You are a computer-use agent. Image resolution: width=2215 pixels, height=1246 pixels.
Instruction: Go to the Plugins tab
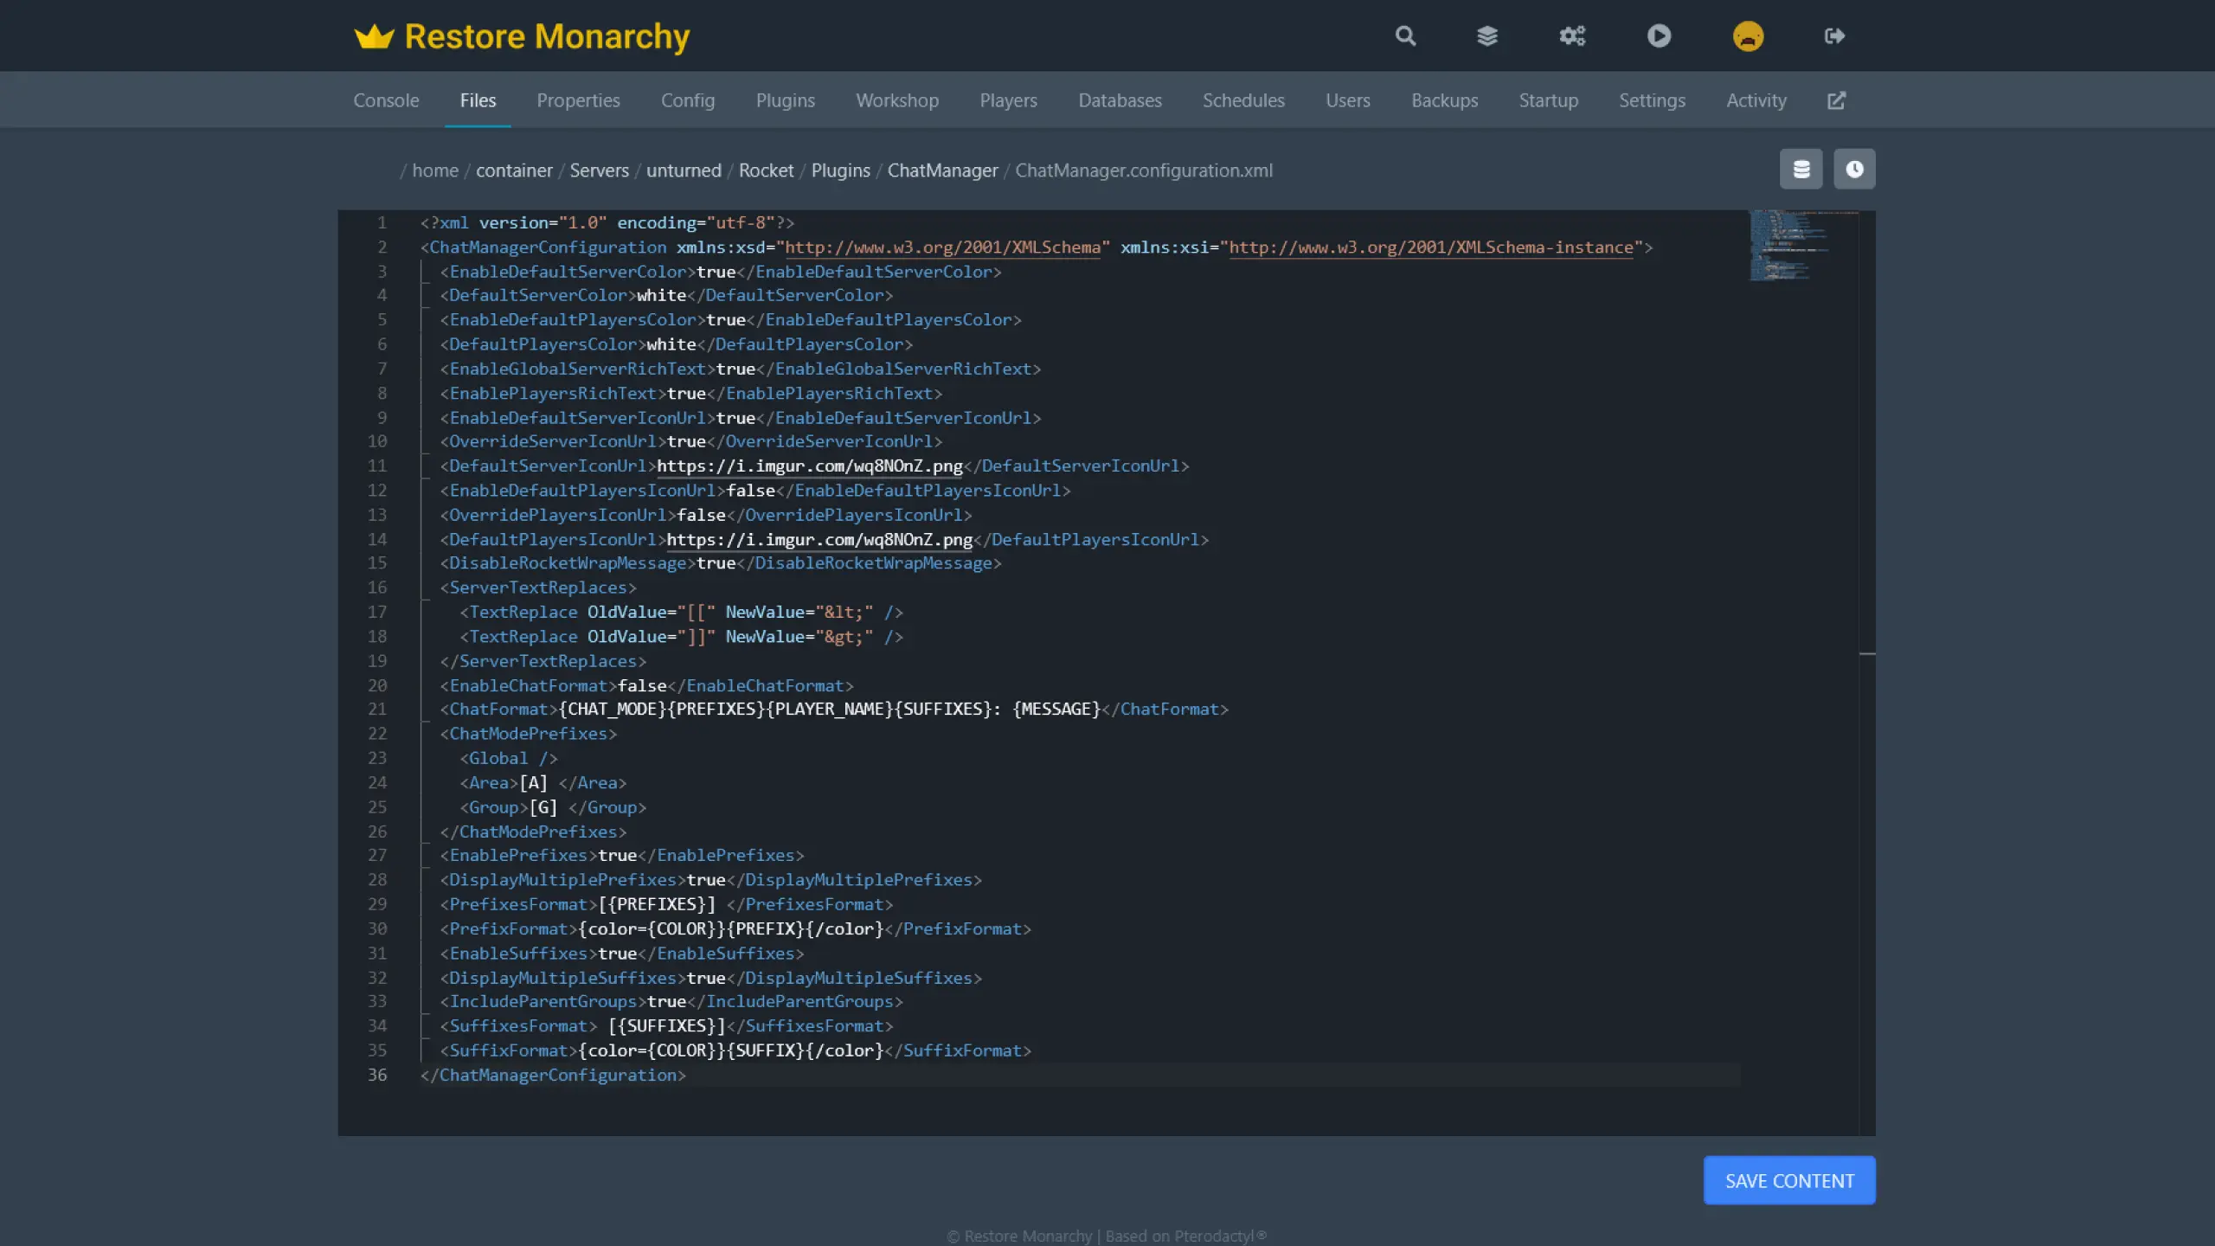(x=786, y=100)
